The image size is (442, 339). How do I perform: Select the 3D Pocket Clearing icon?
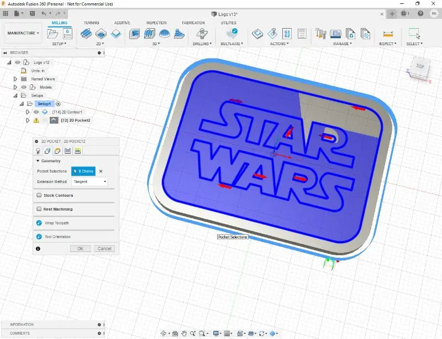pyautogui.click(x=149, y=34)
